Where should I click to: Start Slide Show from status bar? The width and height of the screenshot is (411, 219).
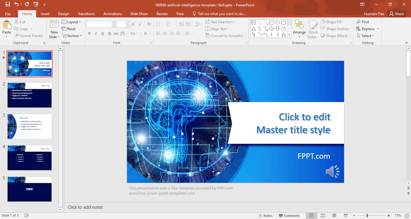[x=346, y=215]
